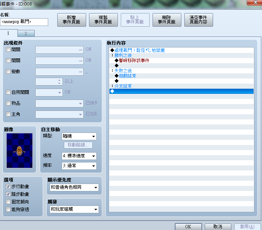The height and width of the screenshot is (230, 262).
Task: Select event page tab 1
Action: coord(8,33)
